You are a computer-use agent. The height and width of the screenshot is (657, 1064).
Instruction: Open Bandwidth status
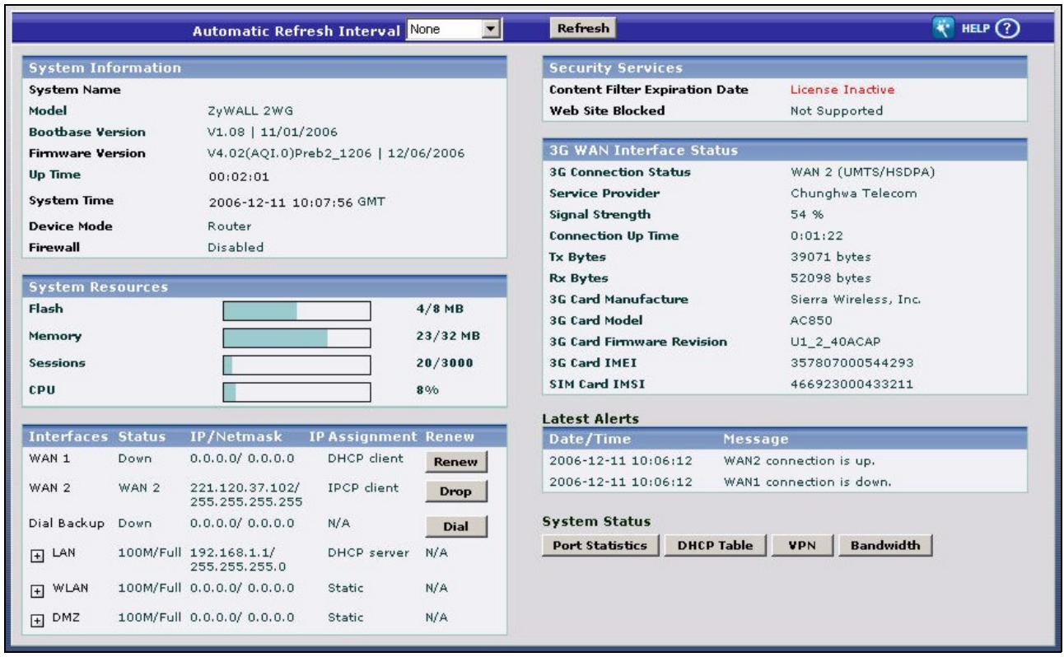885,545
